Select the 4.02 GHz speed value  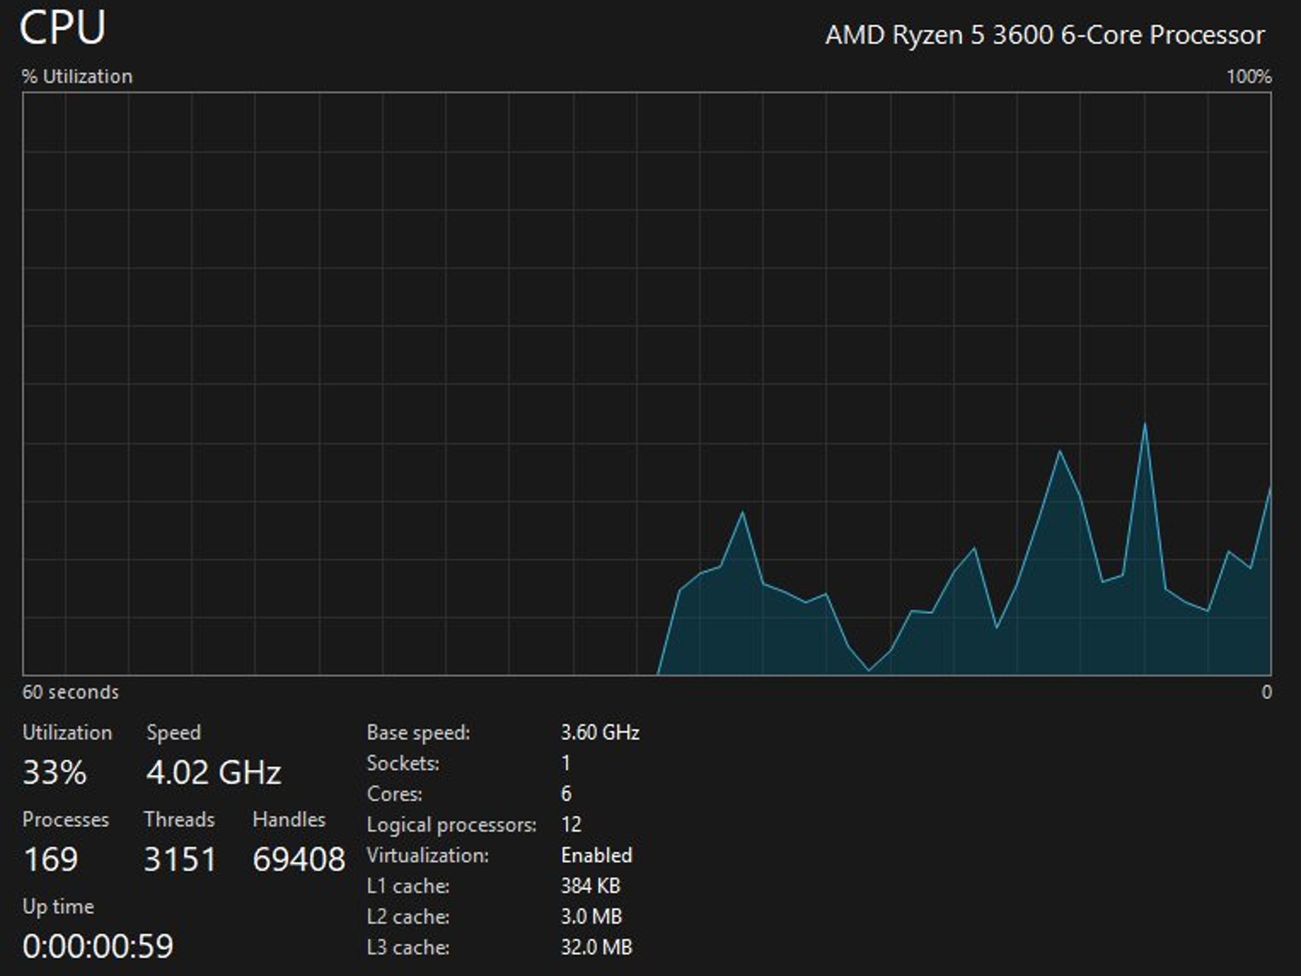tap(213, 773)
